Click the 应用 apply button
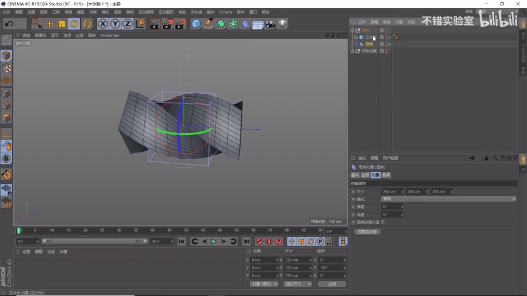This screenshot has width=527, height=296. click(331, 284)
